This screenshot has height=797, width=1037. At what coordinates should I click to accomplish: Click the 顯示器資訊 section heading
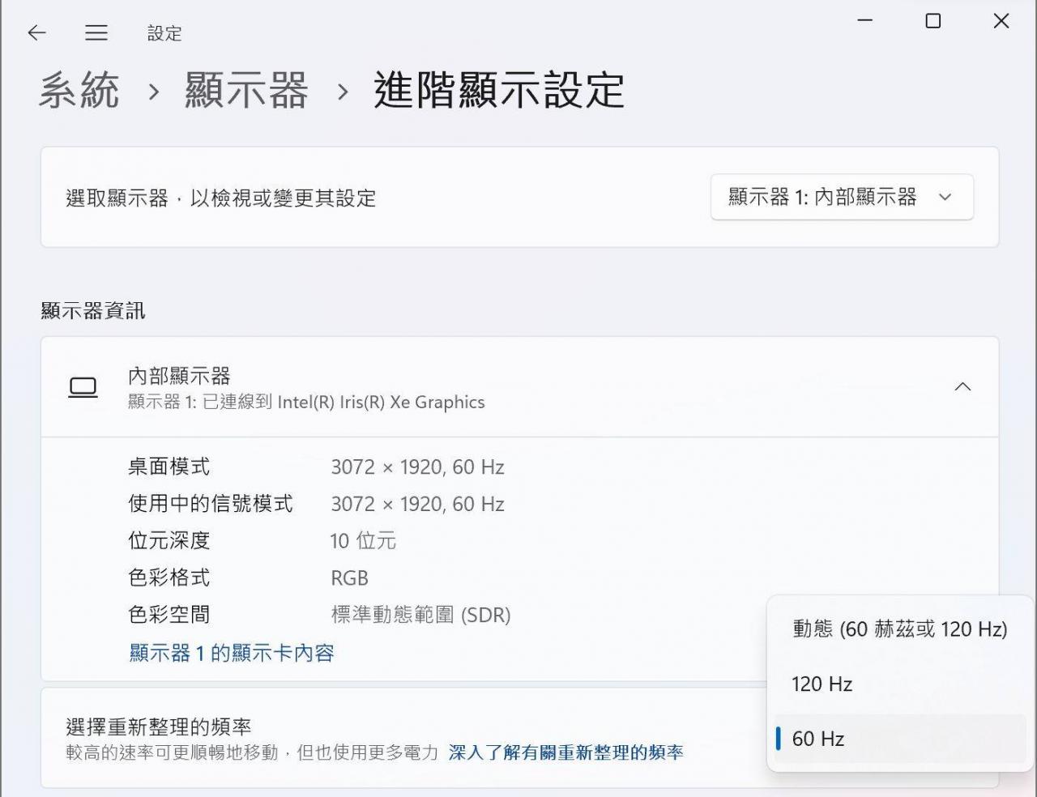click(93, 311)
